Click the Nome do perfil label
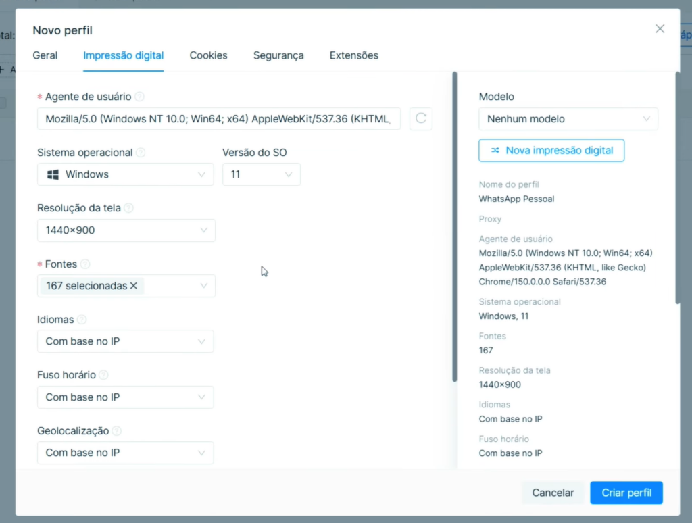The width and height of the screenshot is (692, 523). [x=509, y=184]
